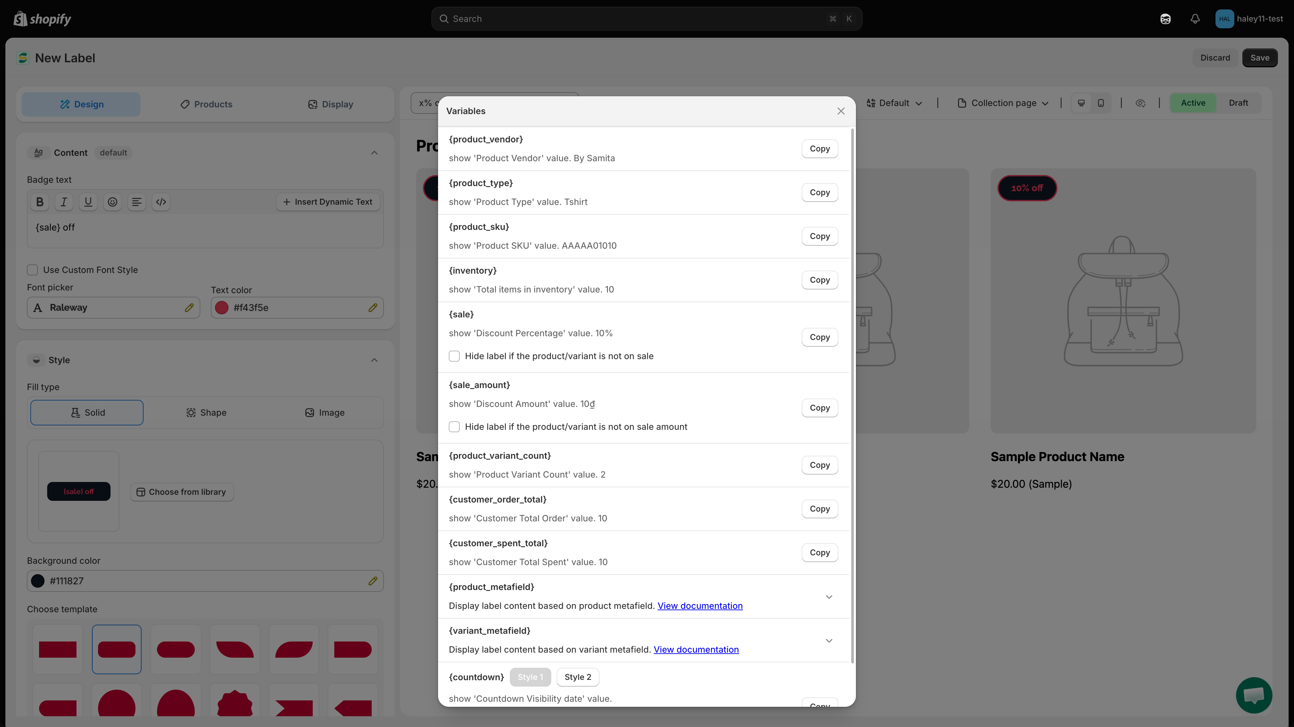Edit text color with pencil icon
The image size is (1294, 727).
(x=373, y=308)
